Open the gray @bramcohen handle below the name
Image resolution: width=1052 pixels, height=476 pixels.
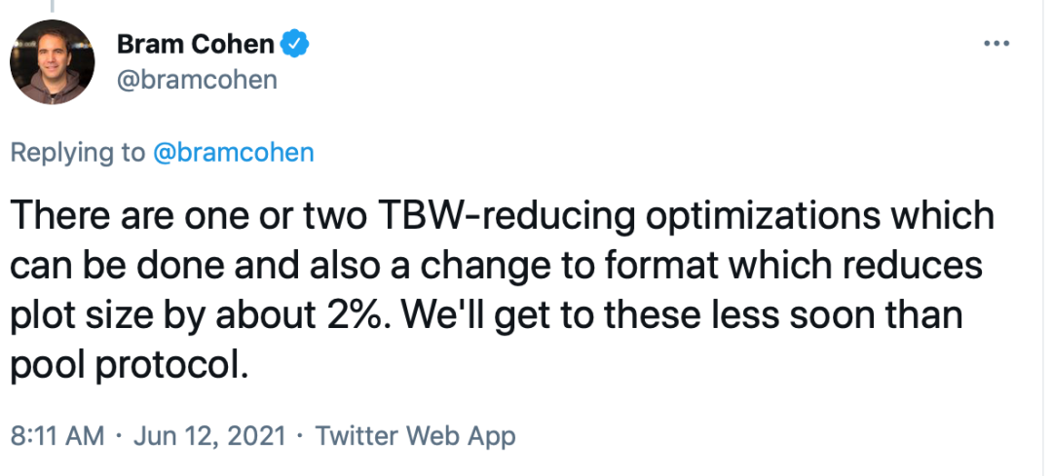pyautogui.click(x=197, y=80)
